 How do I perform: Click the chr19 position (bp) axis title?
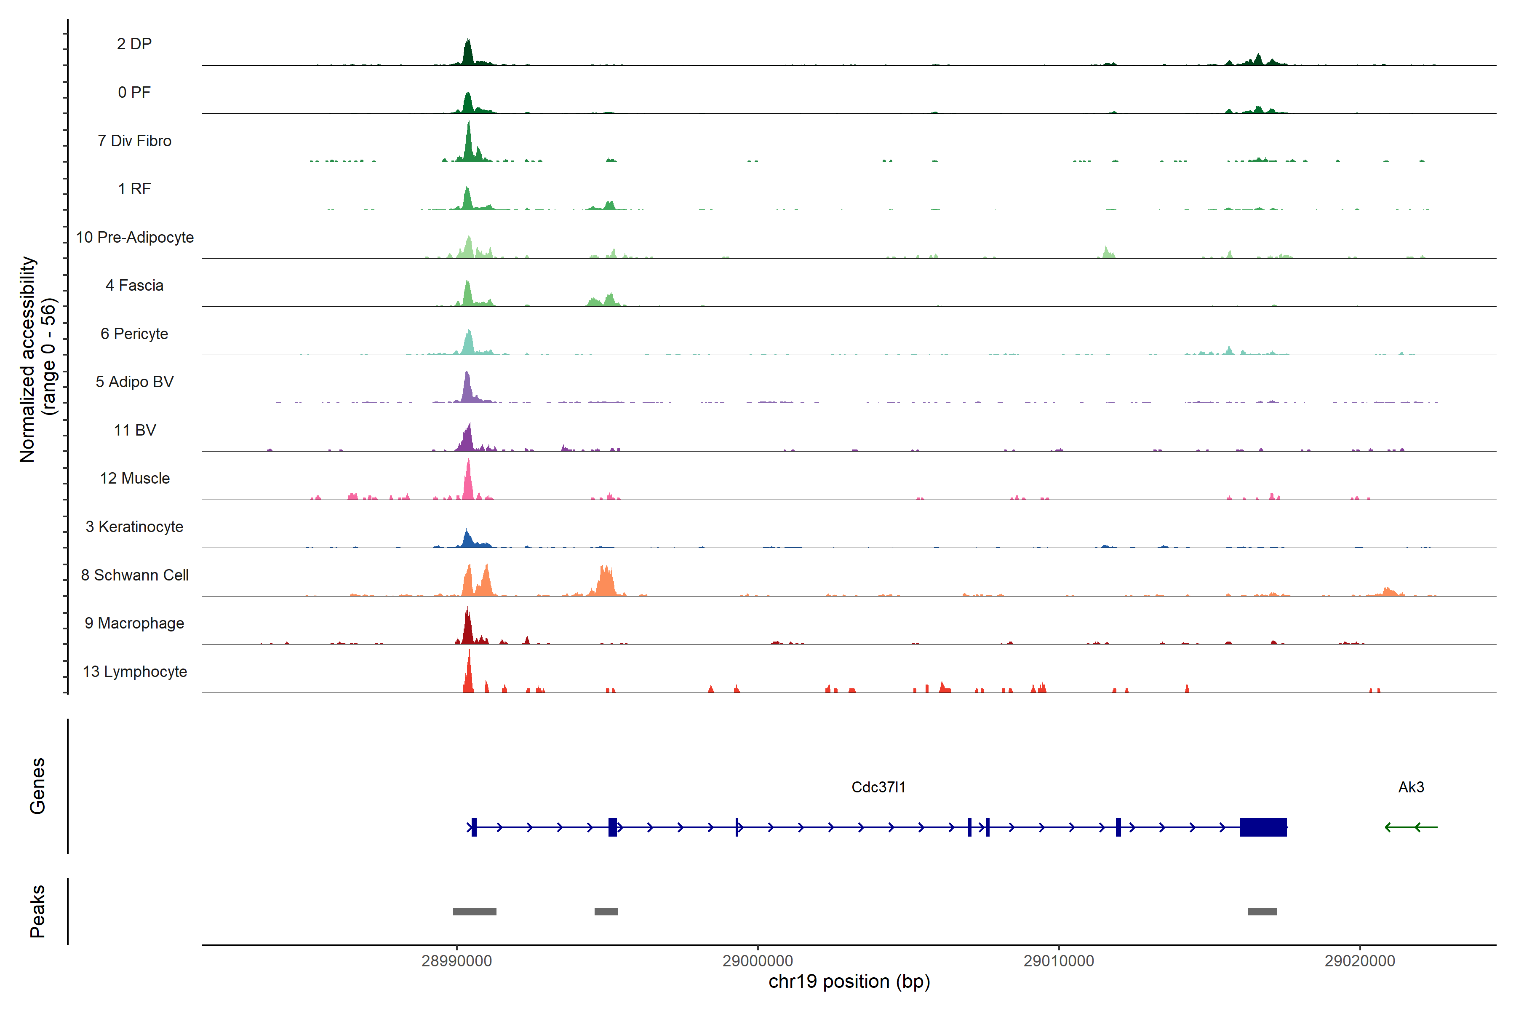[849, 982]
